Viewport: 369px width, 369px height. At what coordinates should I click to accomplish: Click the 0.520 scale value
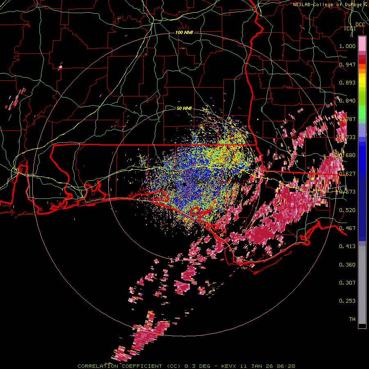(x=347, y=210)
